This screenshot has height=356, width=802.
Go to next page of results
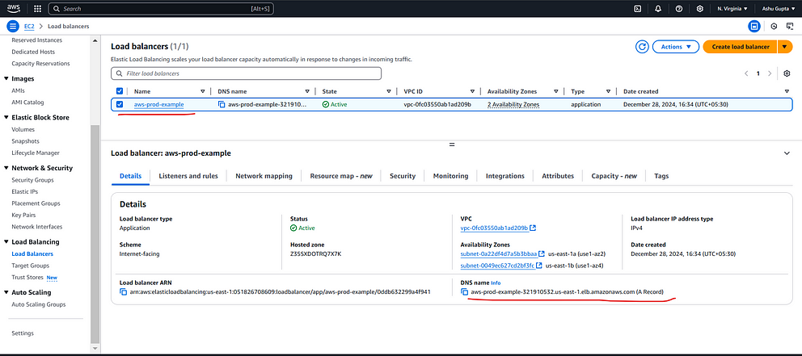pyautogui.click(x=770, y=73)
